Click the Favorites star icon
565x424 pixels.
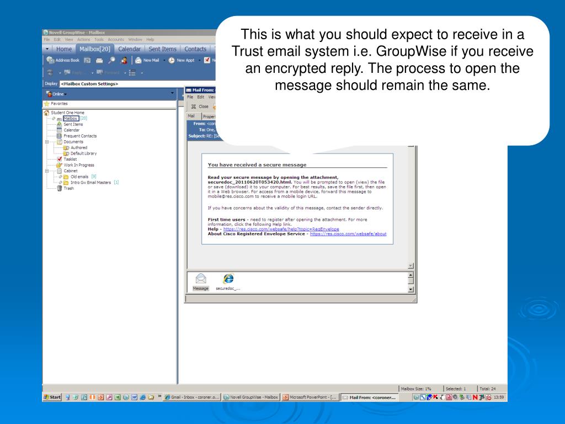(46, 103)
